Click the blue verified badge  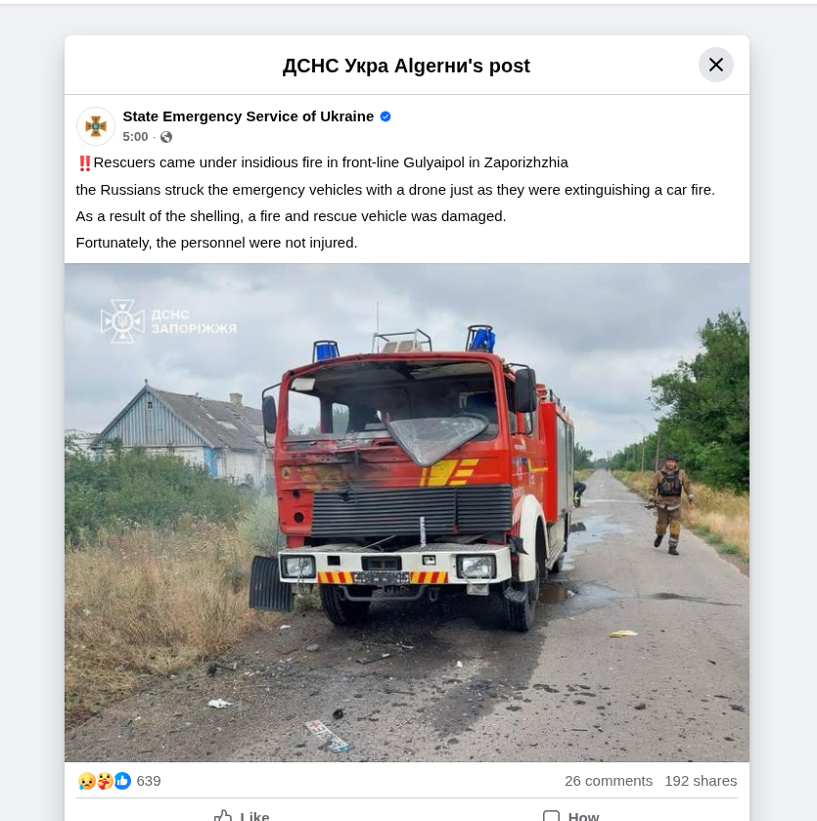[386, 116]
